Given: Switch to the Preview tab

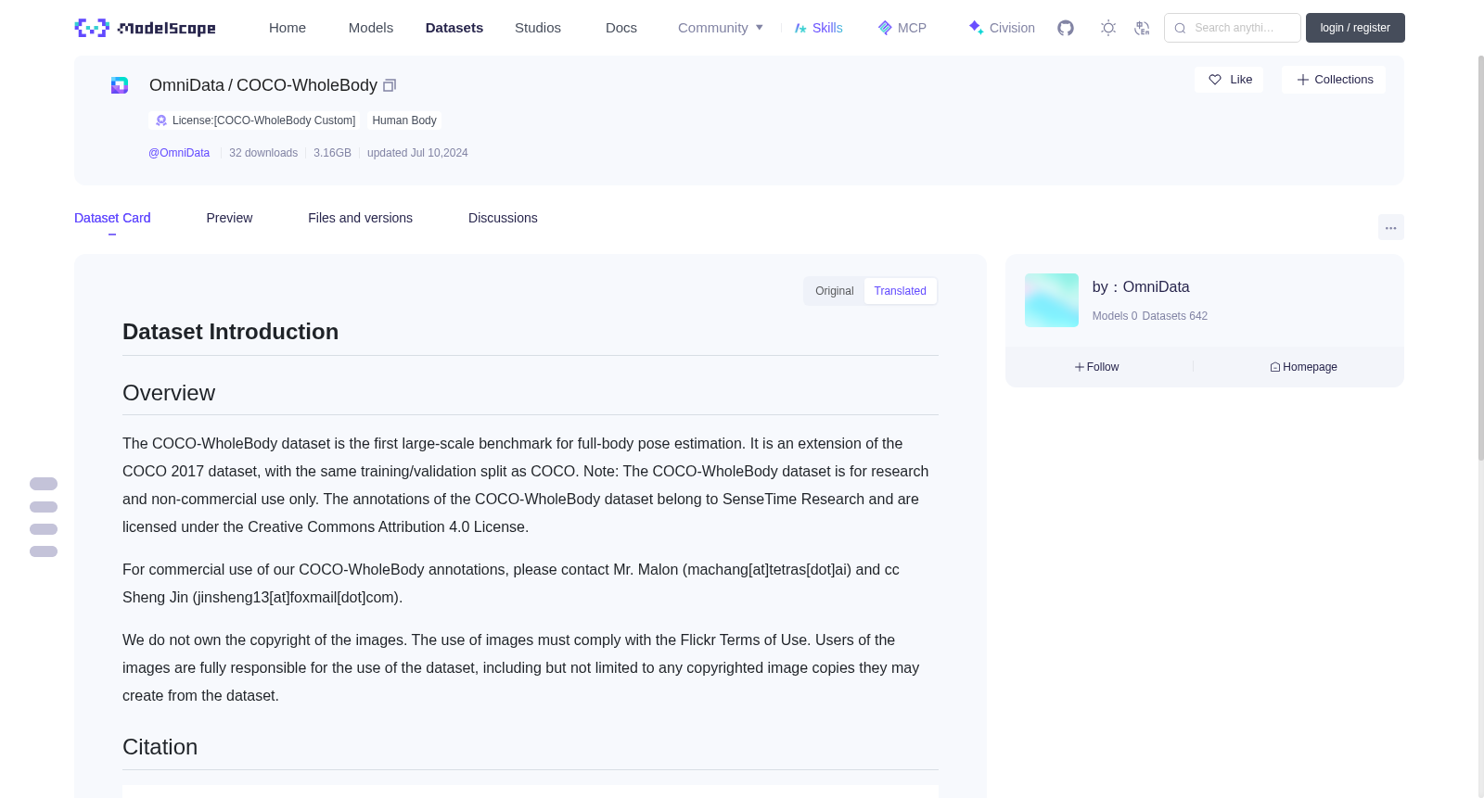Looking at the screenshot, I should coord(229,218).
